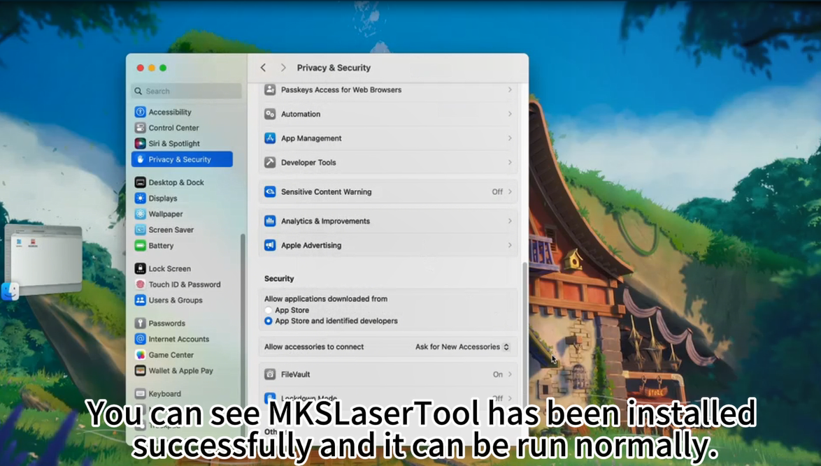Select the Wallpaper sidebar icon

tap(140, 214)
